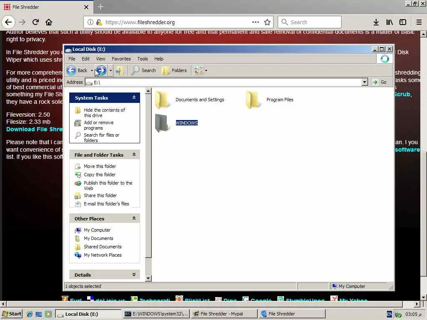427x320 pixels.
Task: Open the Edit menu in Explorer
Action: pos(85,59)
